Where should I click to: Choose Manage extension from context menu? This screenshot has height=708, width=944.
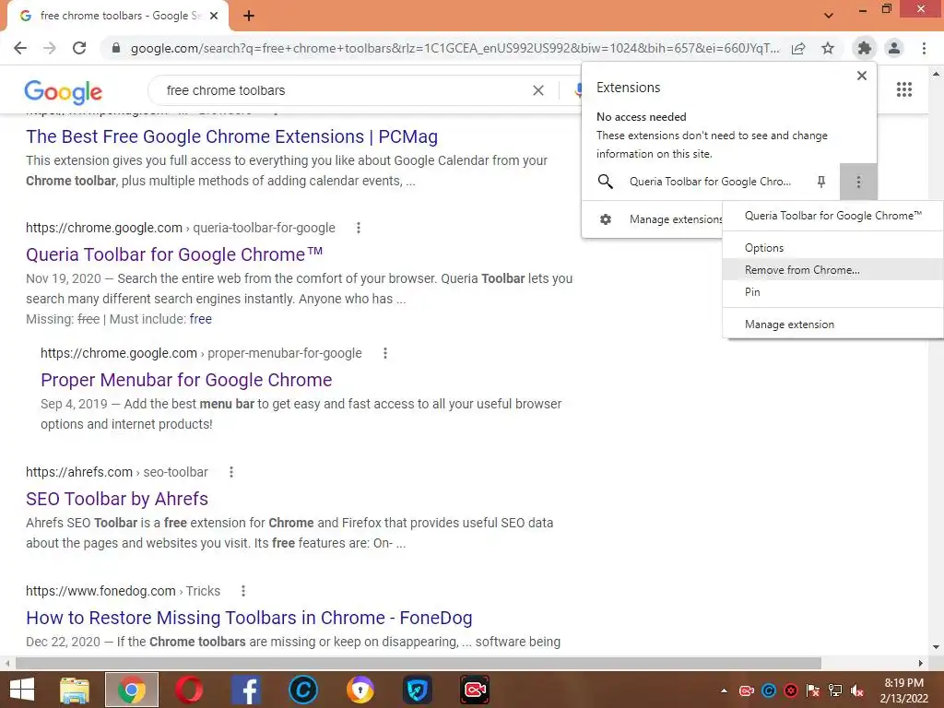833,324
